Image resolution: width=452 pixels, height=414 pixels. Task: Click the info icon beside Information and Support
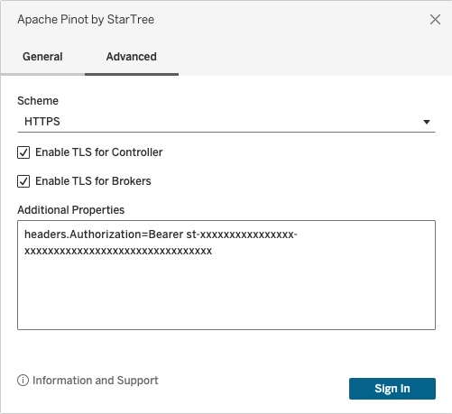point(23,381)
